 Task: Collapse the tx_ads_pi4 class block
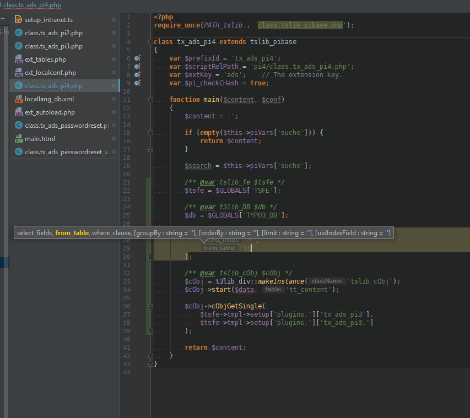click(x=150, y=42)
